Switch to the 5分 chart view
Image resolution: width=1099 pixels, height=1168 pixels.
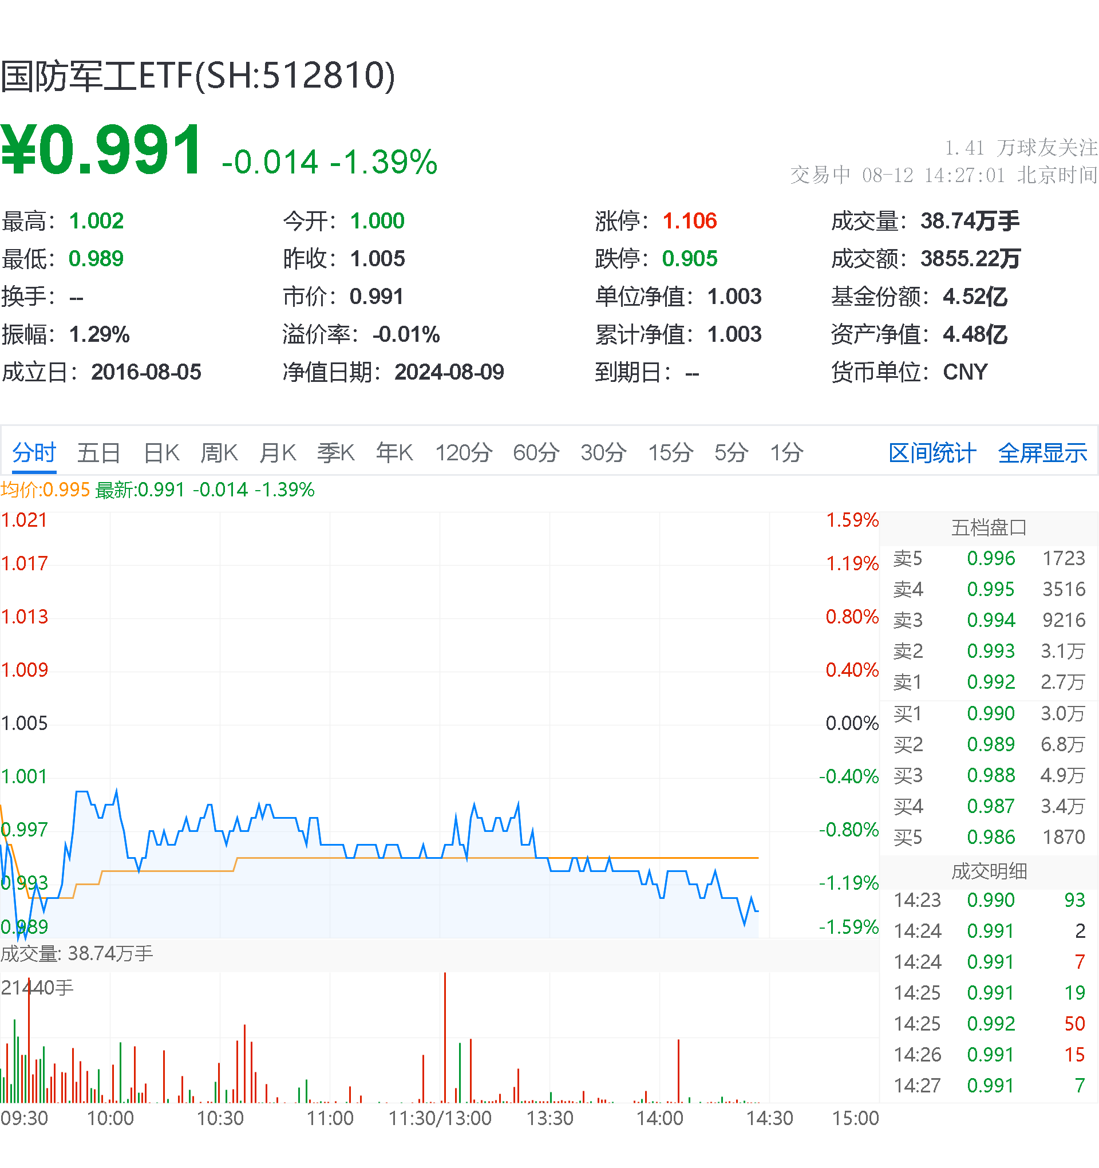tap(730, 453)
